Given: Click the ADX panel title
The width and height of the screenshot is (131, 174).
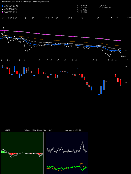Looking at the screenshot, I should coord(50,130).
